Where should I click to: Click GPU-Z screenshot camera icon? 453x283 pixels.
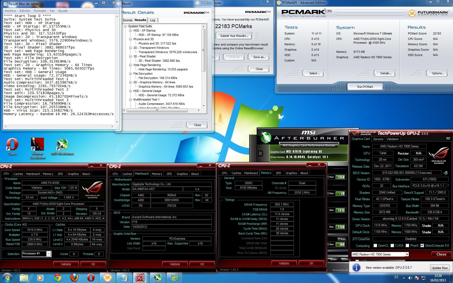point(448,139)
